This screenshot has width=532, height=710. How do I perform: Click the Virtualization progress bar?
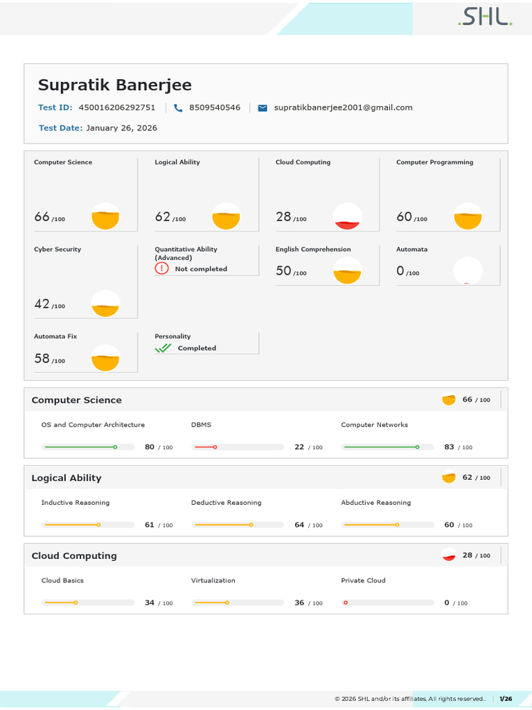coord(238,603)
